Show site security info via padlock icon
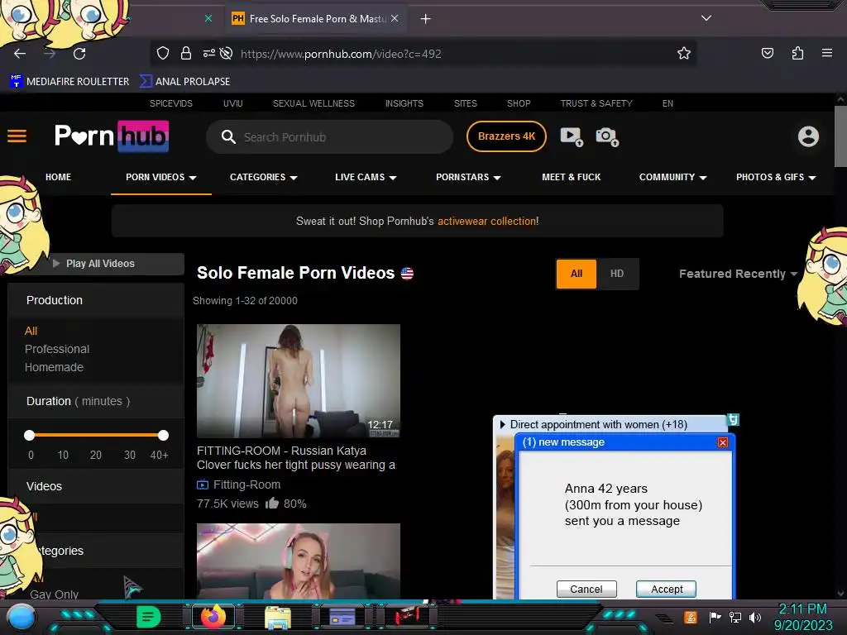 tap(186, 53)
